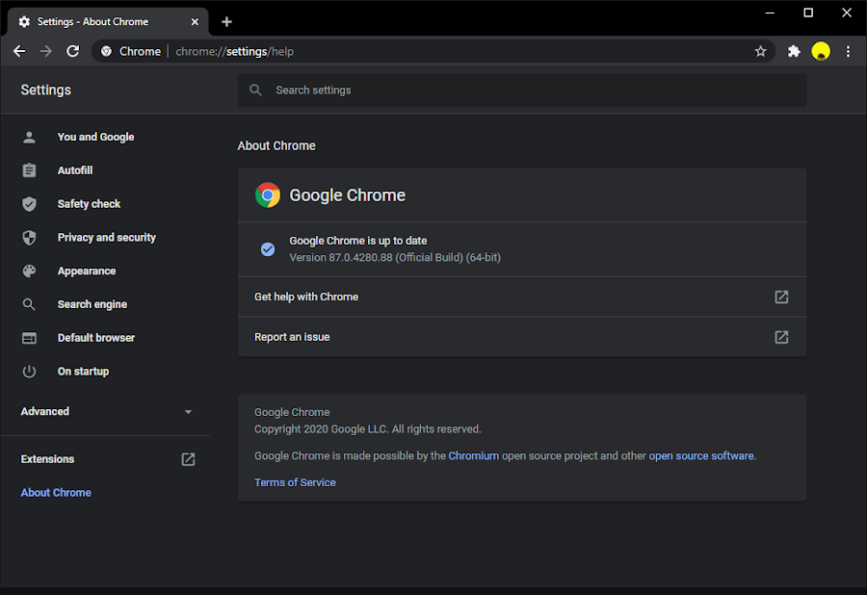Image resolution: width=867 pixels, height=595 pixels.
Task: Reload the current page
Action: [x=72, y=51]
